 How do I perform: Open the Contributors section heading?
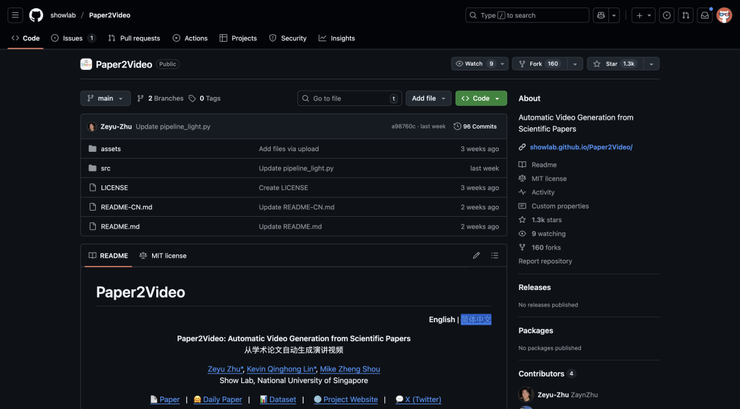547,373
